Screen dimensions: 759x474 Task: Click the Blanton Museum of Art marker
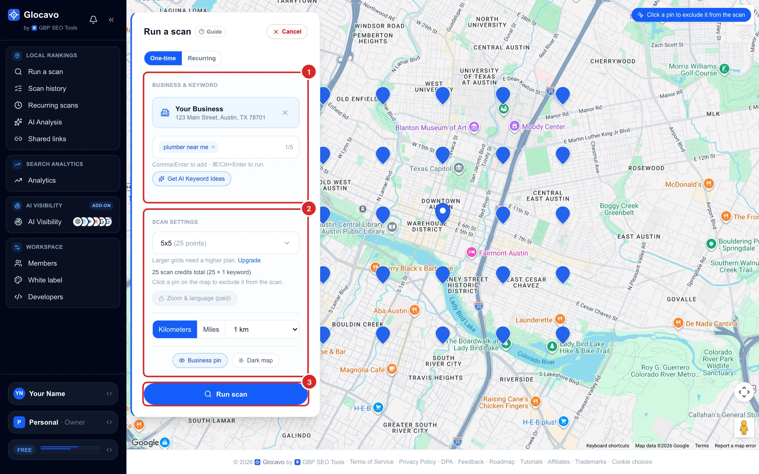(x=474, y=127)
